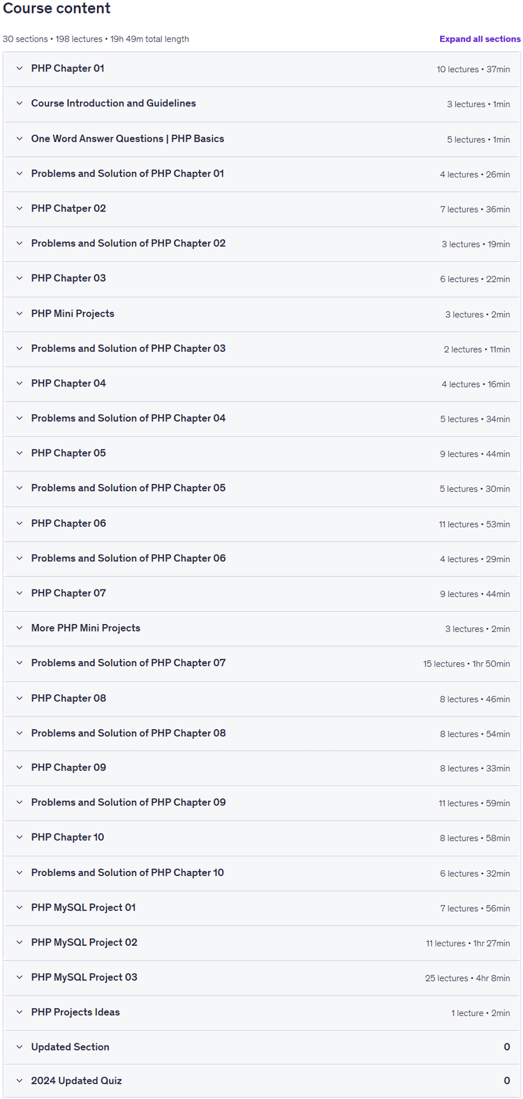This screenshot has width=523, height=1099.
Task: Toggle chevron for PHP Chapter 05
Action: coord(20,453)
